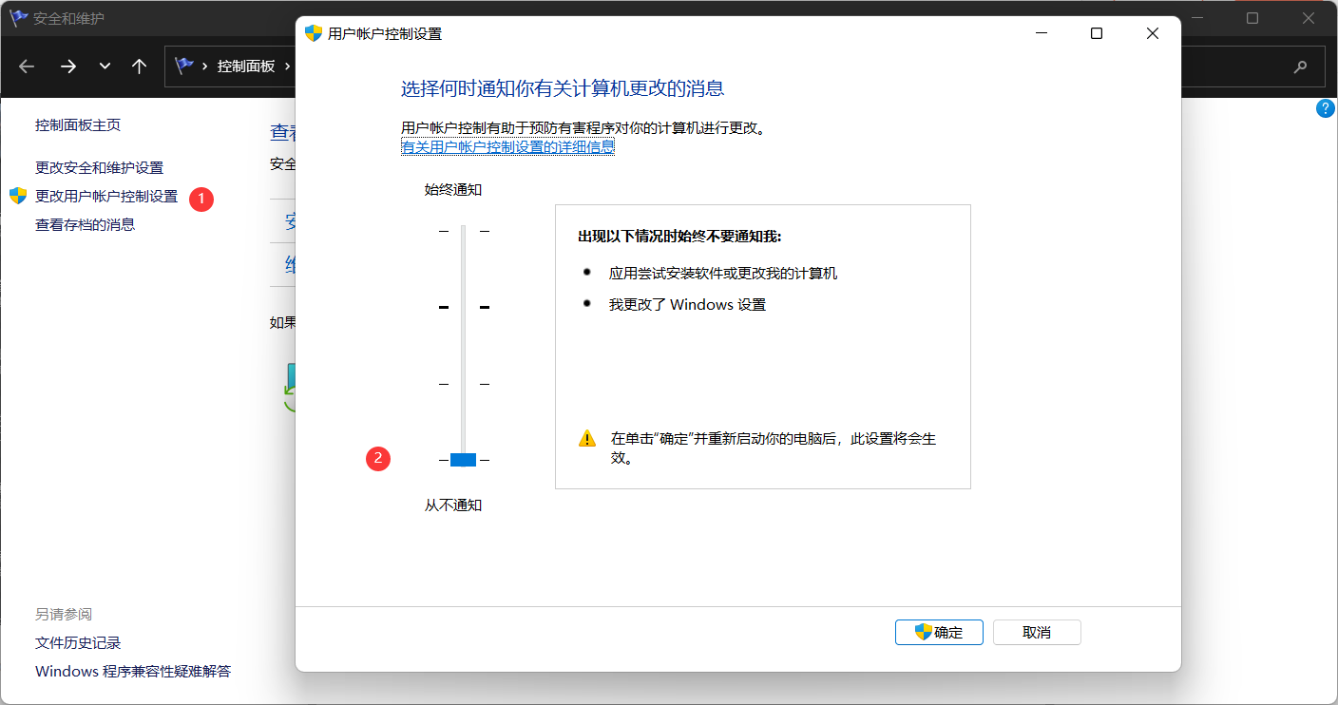The image size is (1338, 705).
Task: Click the 另请参阅 label in sidebar
Action: 64,615
